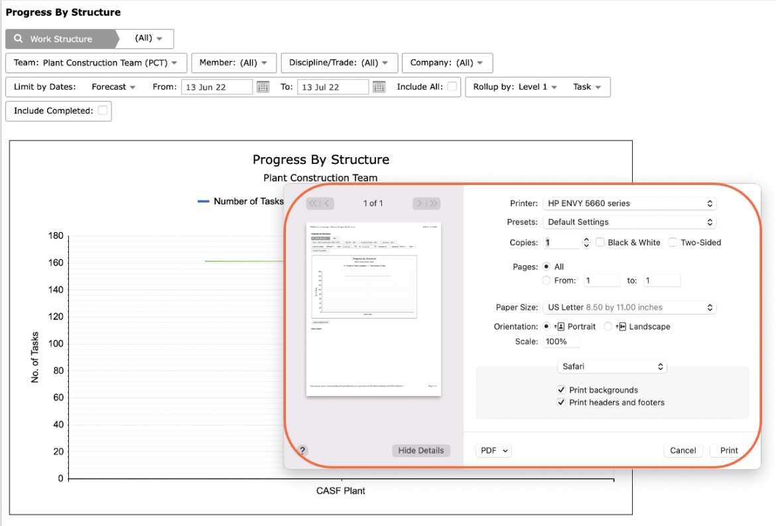Click the print preview page thumbnail
Image resolution: width=776 pixels, height=526 pixels.
(x=373, y=309)
